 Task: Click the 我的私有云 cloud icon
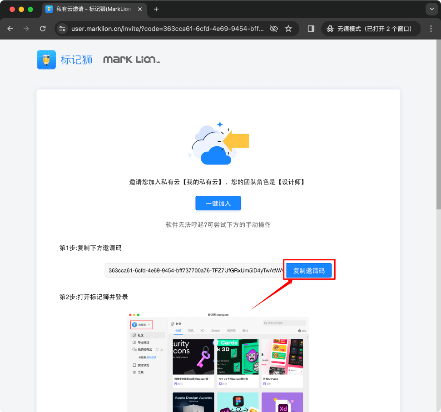click(x=134, y=349)
